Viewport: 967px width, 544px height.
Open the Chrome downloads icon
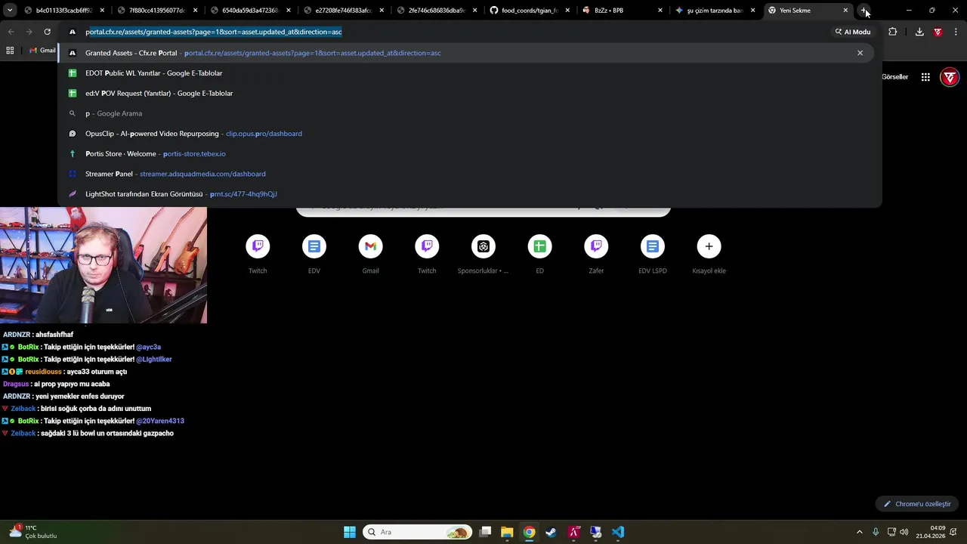point(919,32)
